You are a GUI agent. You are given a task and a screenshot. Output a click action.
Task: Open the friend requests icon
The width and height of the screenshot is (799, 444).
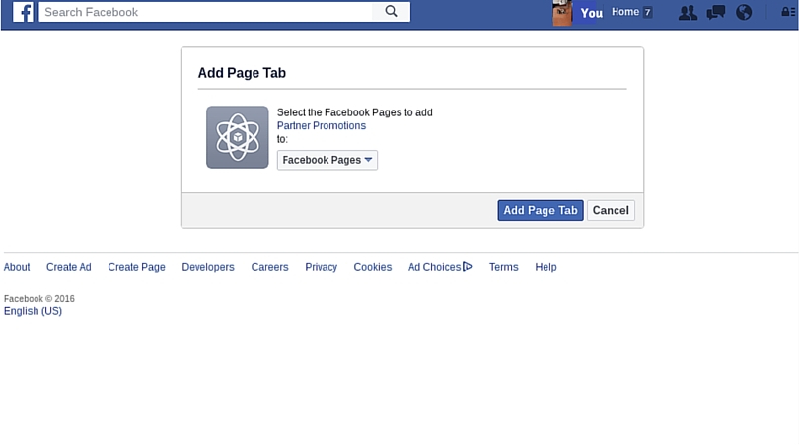tap(688, 13)
